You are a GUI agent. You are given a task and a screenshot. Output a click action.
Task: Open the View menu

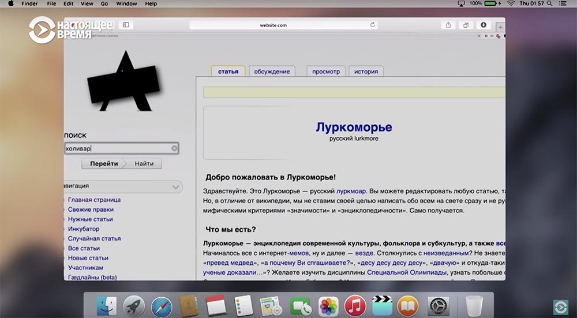click(x=87, y=3)
